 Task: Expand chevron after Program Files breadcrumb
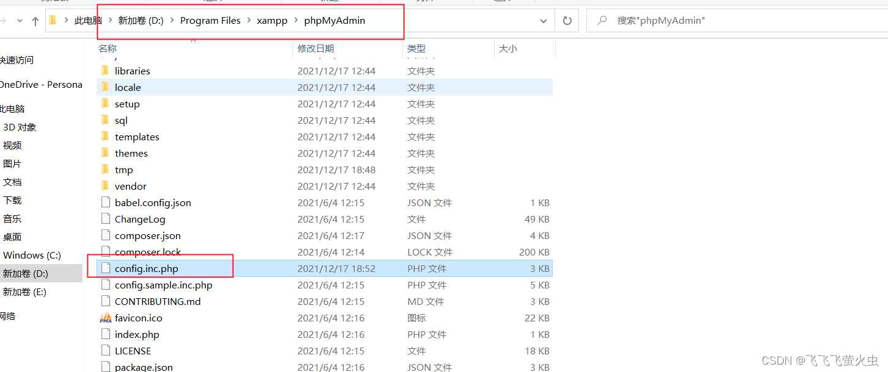coord(249,21)
